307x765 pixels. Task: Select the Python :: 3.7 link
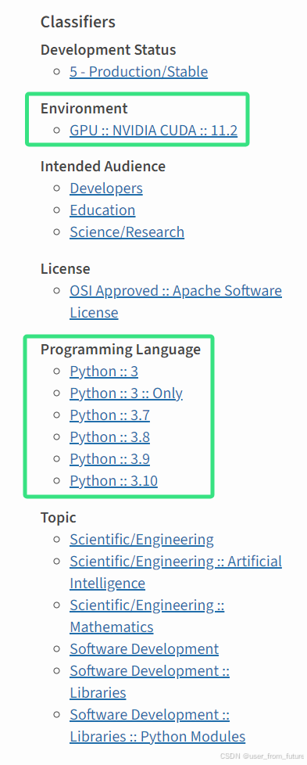[x=109, y=415]
